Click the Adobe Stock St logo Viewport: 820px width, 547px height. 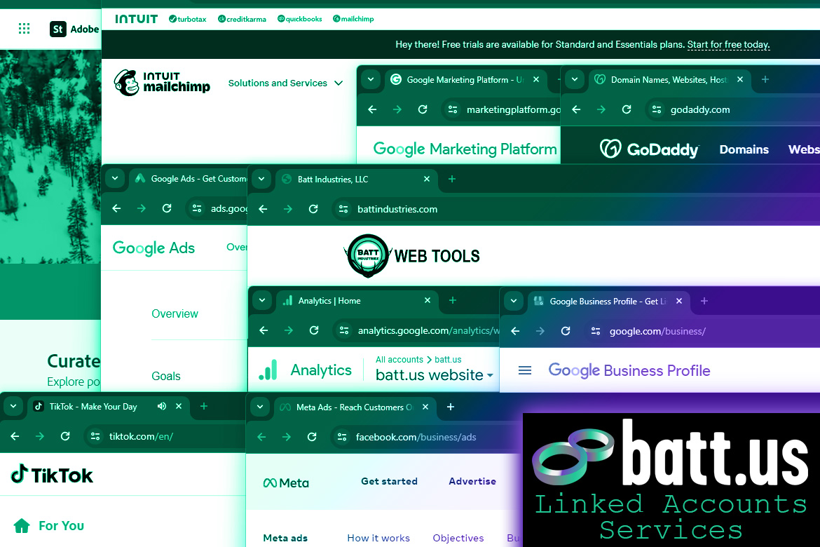point(58,29)
